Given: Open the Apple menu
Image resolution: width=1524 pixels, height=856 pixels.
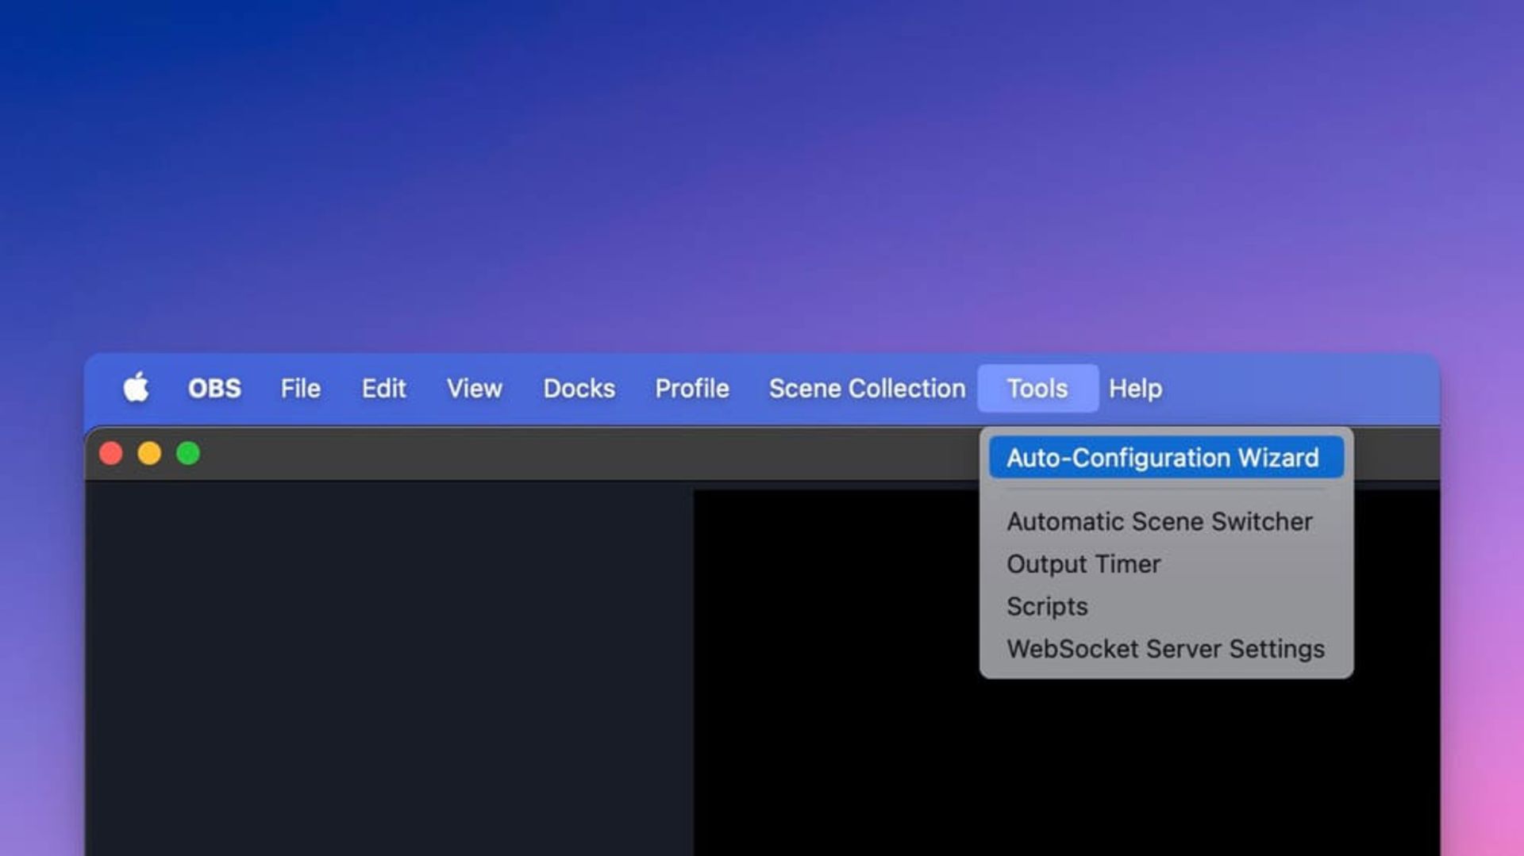Looking at the screenshot, I should (x=136, y=388).
